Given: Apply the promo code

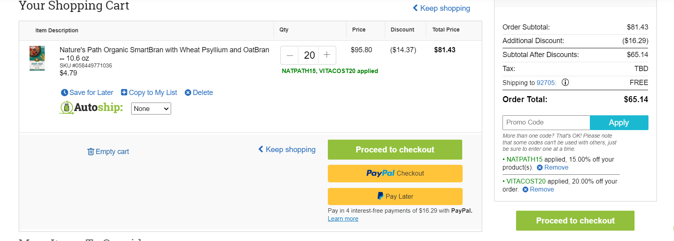Looking at the screenshot, I should coord(619,122).
